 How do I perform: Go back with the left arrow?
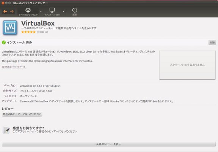point(5,11)
